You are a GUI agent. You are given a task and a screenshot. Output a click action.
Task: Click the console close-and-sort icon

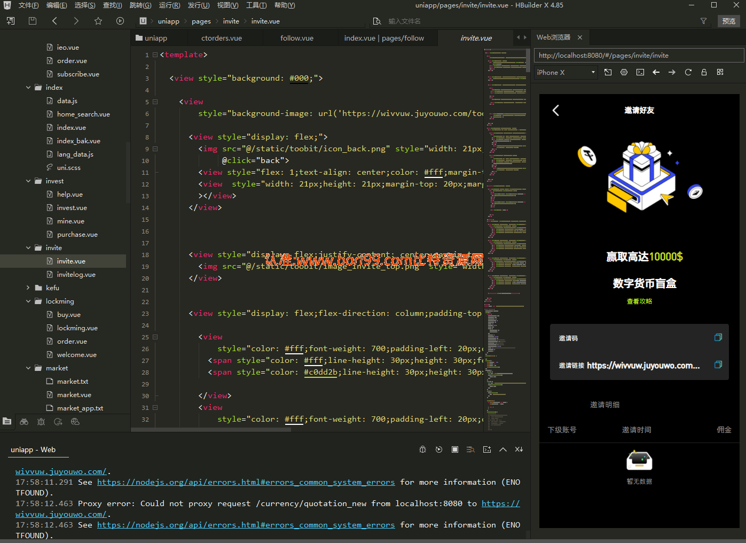coord(519,449)
